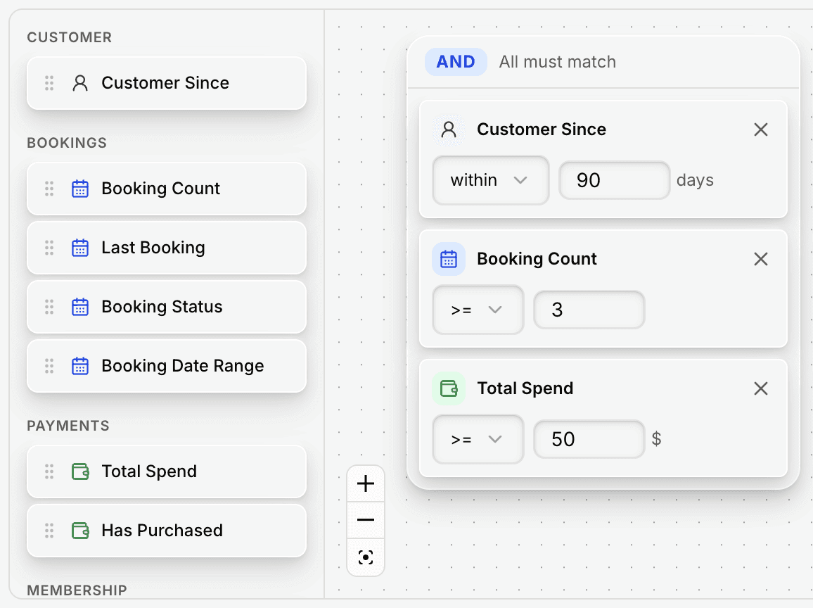The height and width of the screenshot is (608, 813).
Task: Click Customer Since title in condition card
Action: [542, 129]
